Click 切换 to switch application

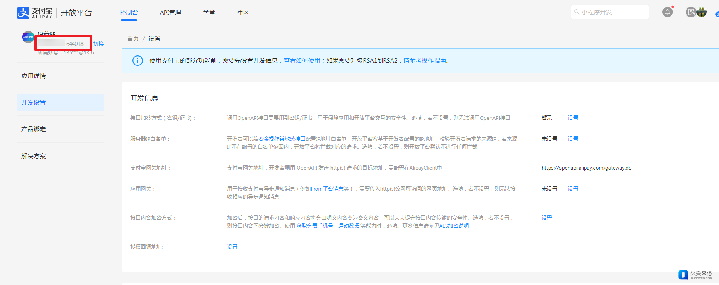click(99, 44)
